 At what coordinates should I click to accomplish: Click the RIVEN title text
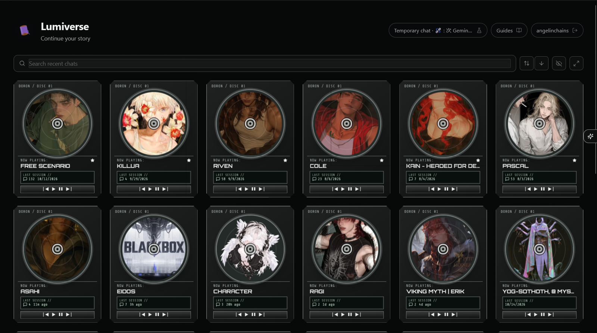(223, 166)
